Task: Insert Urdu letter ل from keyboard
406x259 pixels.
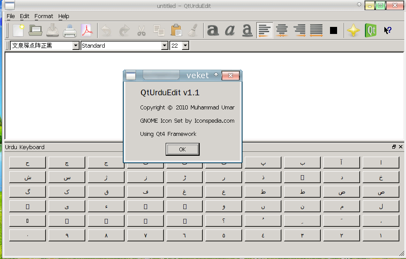Action: 381,206
